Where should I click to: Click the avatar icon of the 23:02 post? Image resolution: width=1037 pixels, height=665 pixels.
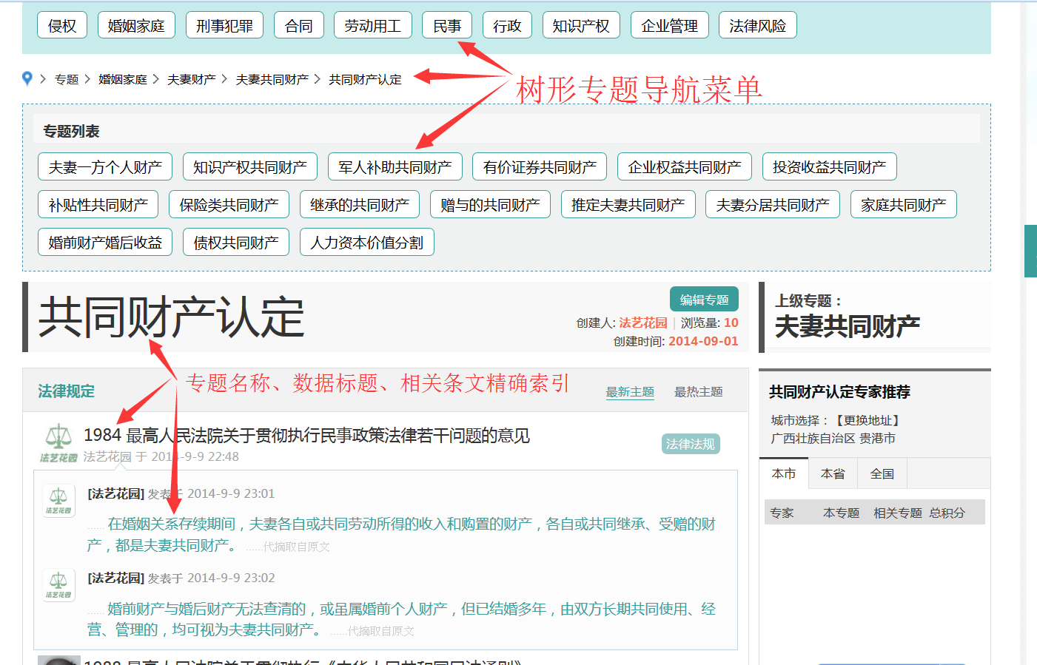click(x=58, y=584)
